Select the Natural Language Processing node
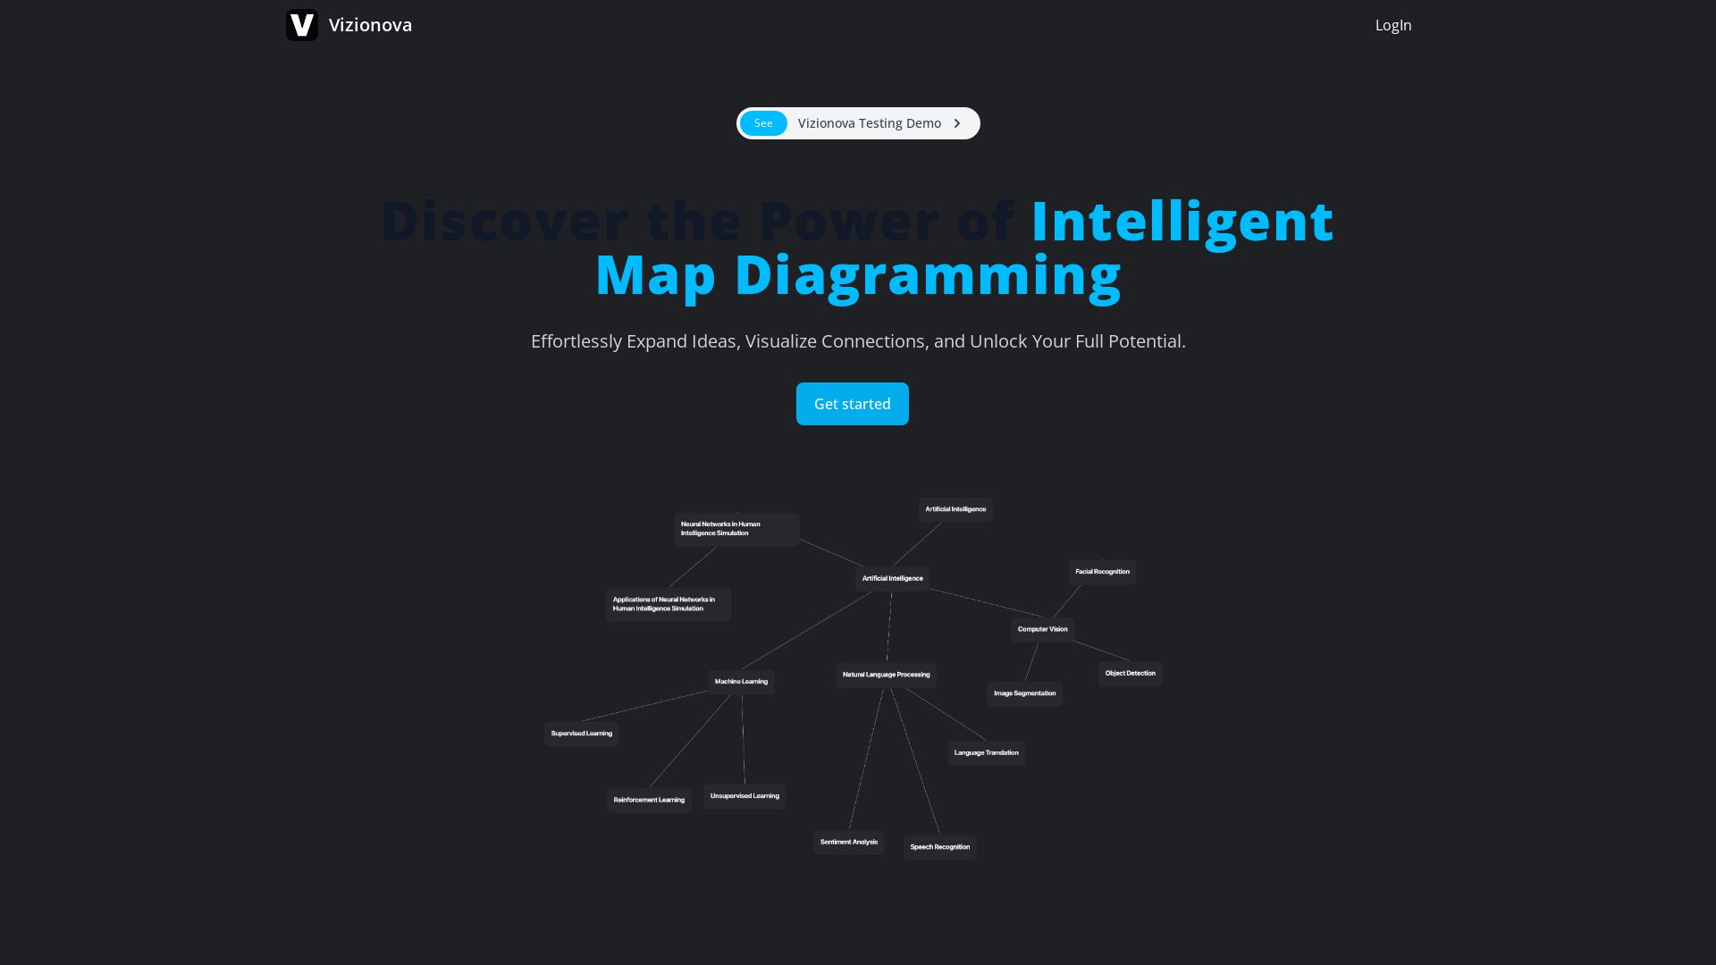This screenshot has width=1716, height=965. [x=886, y=675]
